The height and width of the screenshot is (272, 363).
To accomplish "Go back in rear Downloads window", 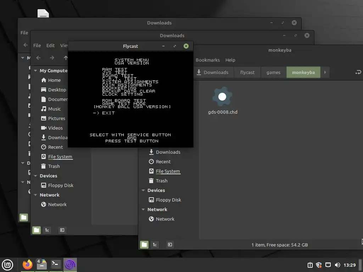I will [x=26, y=45].
